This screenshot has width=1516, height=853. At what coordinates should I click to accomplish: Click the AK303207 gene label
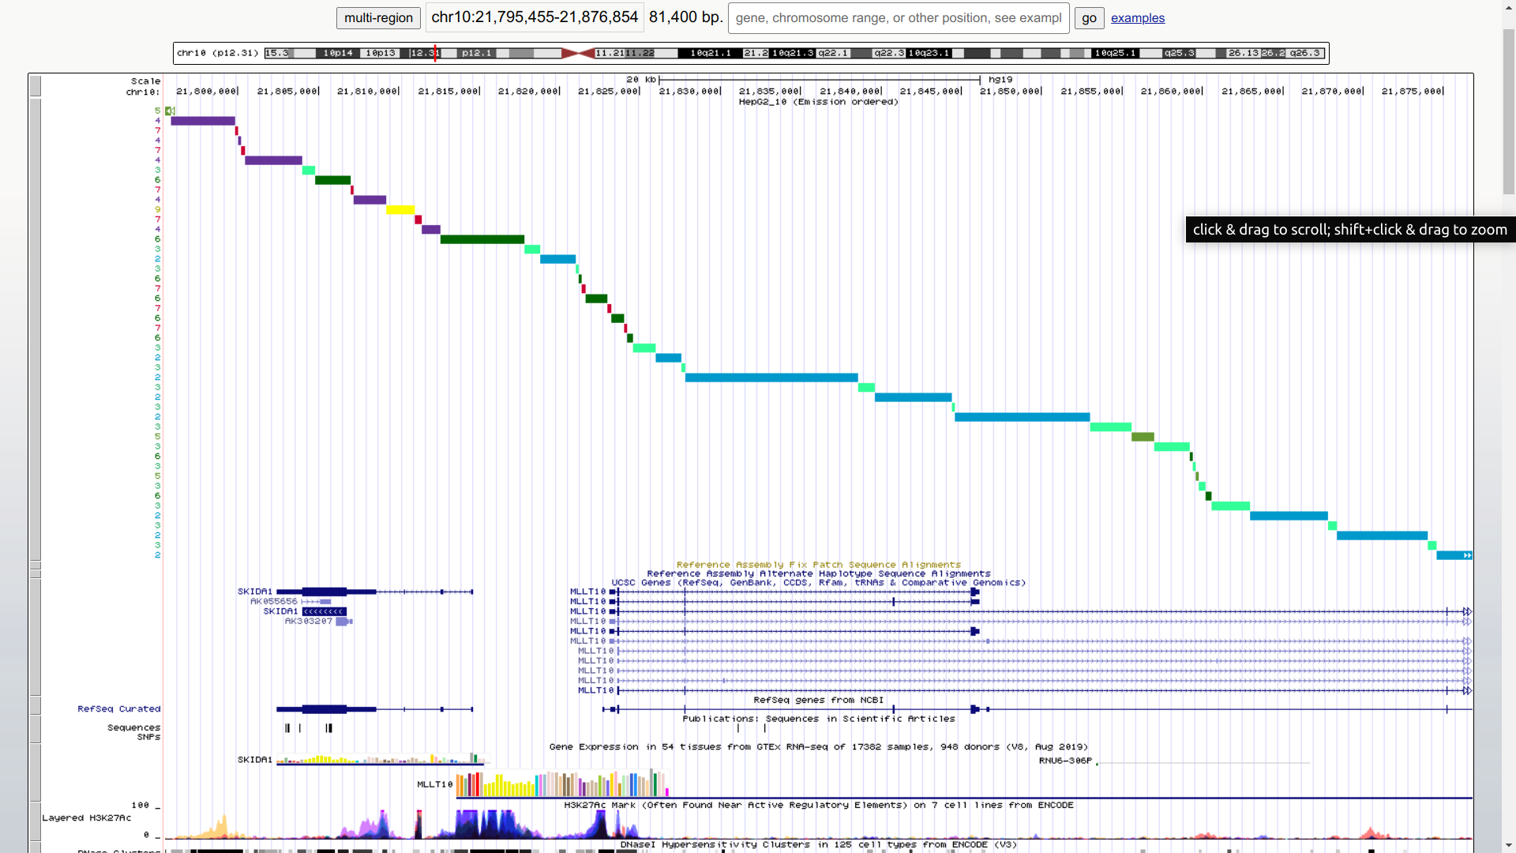click(309, 621)
